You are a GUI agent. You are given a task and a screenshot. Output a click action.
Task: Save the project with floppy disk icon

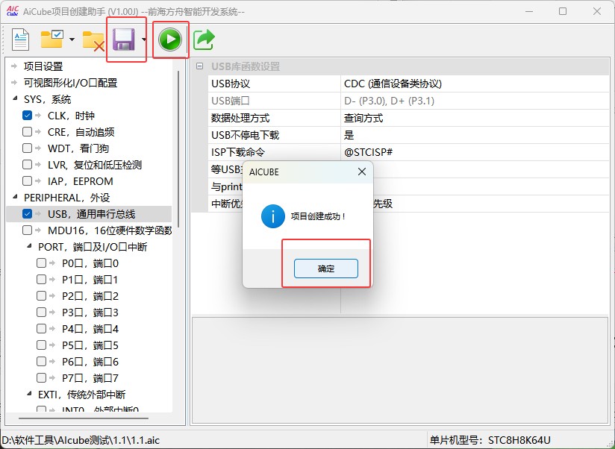tap(124, 40)
